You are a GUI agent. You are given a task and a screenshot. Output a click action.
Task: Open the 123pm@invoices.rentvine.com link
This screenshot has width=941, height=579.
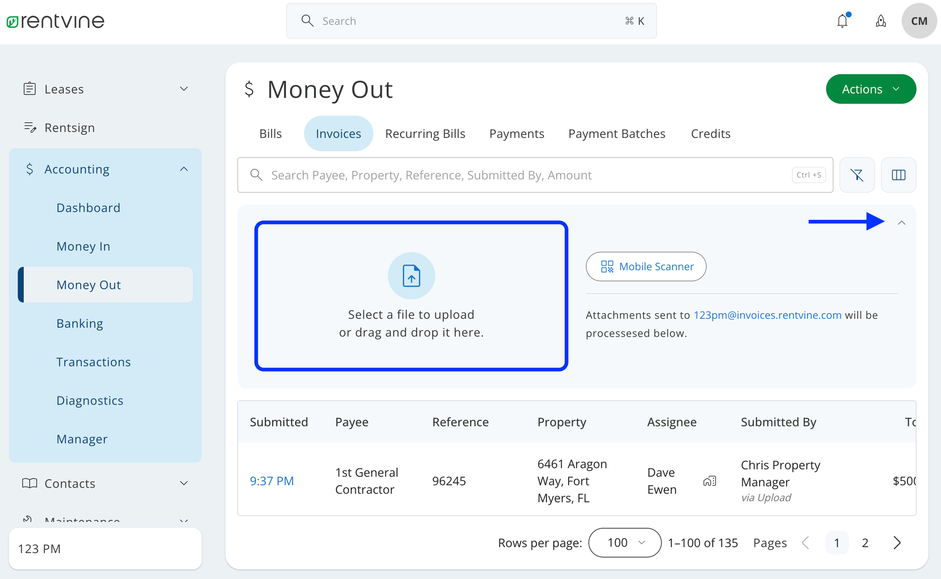pos(767,315)
